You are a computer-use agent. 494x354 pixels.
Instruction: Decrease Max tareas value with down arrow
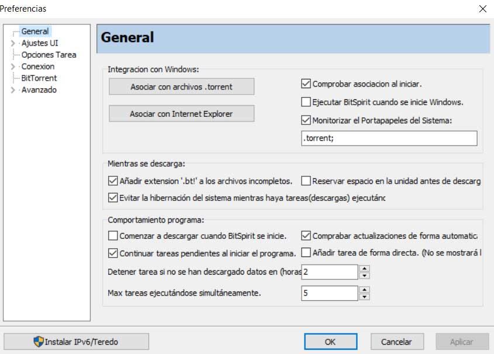[x=365, y=297]
